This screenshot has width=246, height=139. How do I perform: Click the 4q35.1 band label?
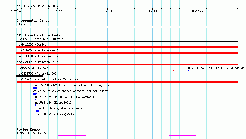click(22, 24)
